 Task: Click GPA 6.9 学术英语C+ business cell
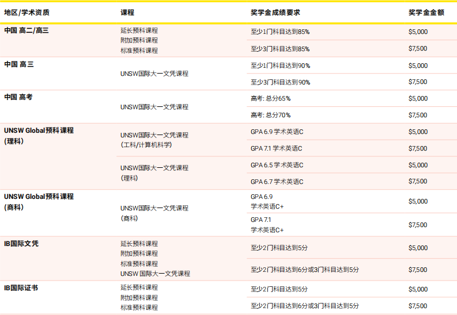point(267,202)
